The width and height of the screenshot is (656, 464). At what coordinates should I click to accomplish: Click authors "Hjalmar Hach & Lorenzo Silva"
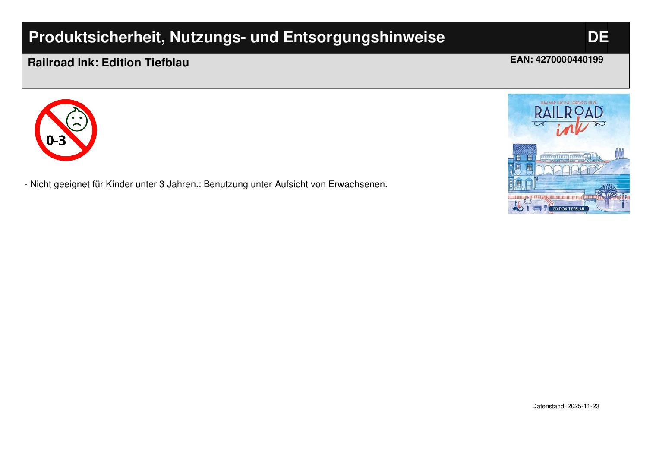point(568,103)
